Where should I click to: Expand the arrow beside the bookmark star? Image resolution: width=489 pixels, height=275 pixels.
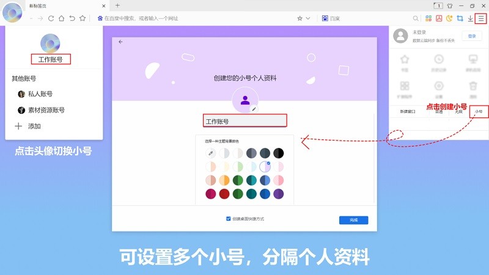tap(308, 18)
